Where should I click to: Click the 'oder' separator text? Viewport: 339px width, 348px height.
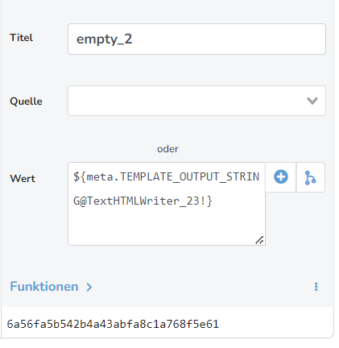[167, 149]
